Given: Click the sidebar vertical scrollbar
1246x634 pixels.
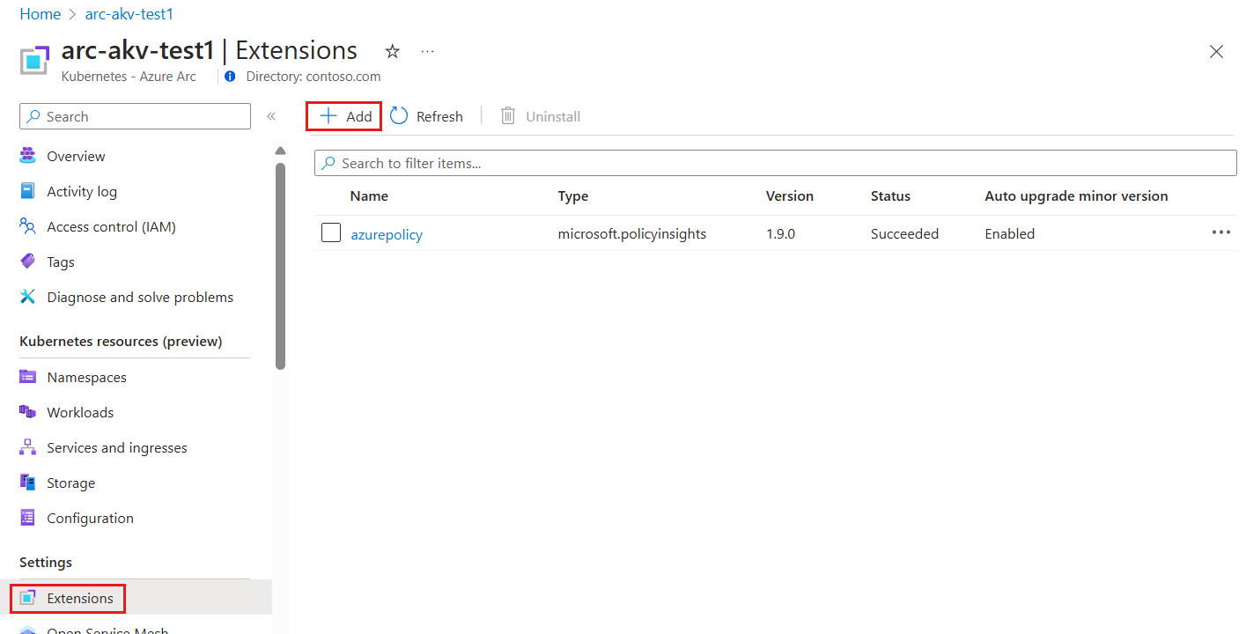Looking at the screenshot, I should tap(281, 264).
